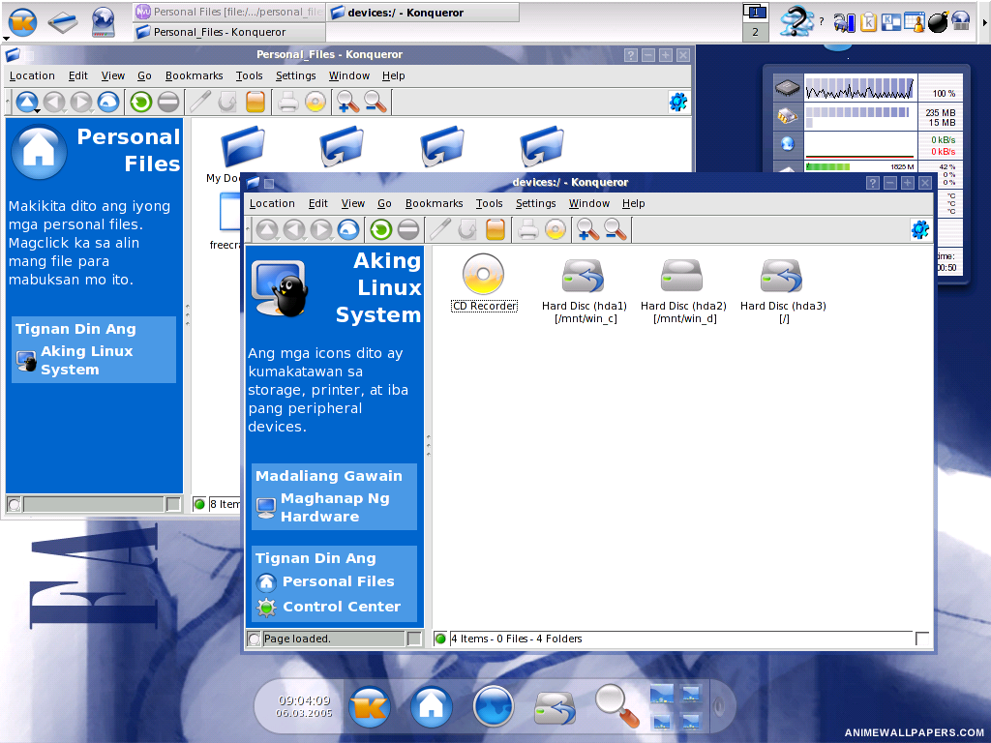Click the green status indicator in the devices status bar
991x743 pixels.
pyautogui.click(x=440, y=639)
